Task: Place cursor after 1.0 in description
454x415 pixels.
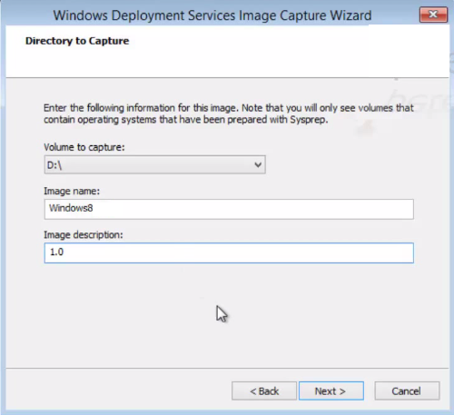Action: point(64,252)
